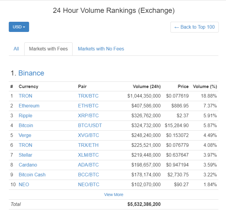Select the $15,284.90 Bitcoin price
The width and height of the screenshot is (226, 222).
coord(177,125)
